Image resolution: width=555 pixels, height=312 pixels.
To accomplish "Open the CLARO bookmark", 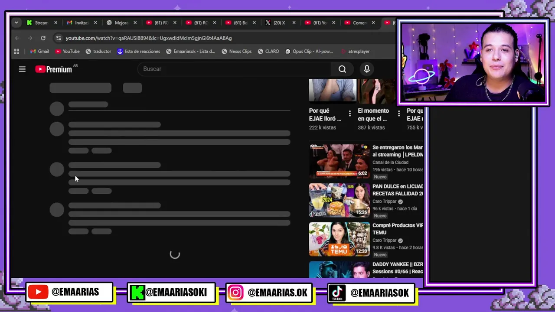I will click(x=268, y=51).
